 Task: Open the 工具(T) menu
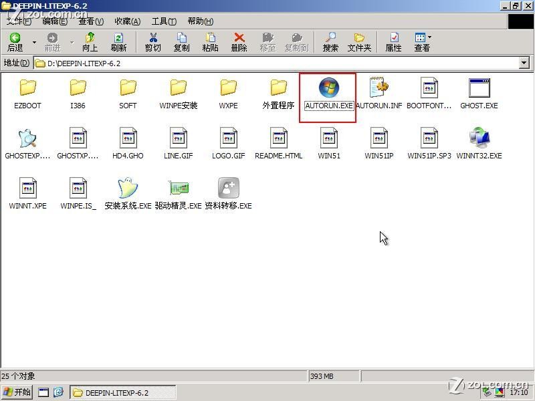(x=164, y=21)
